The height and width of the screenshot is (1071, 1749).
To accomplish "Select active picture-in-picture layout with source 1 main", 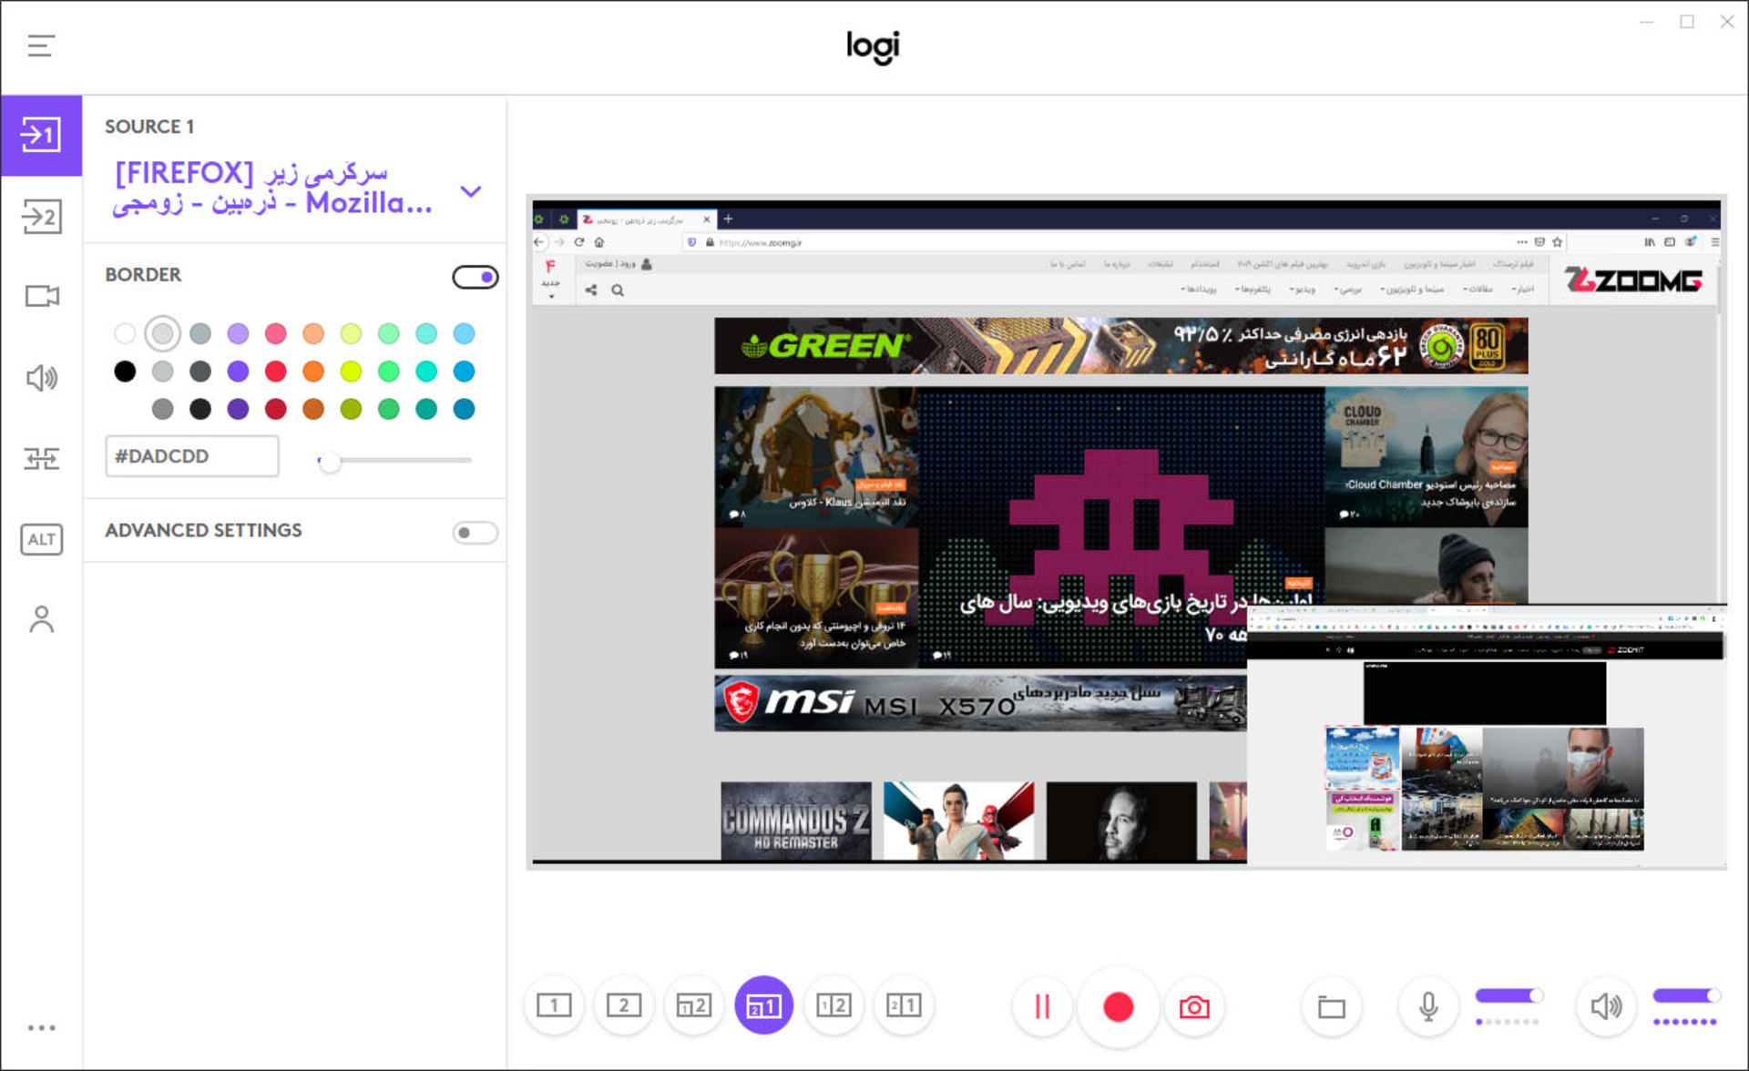I will point(763,1005).
